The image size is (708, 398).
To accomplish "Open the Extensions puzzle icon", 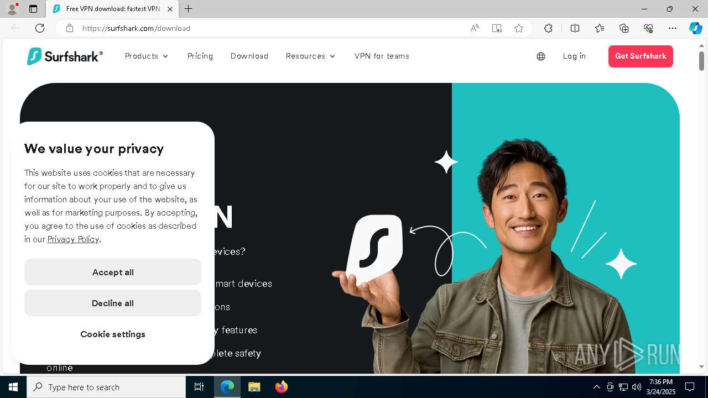I will point(548,28).
